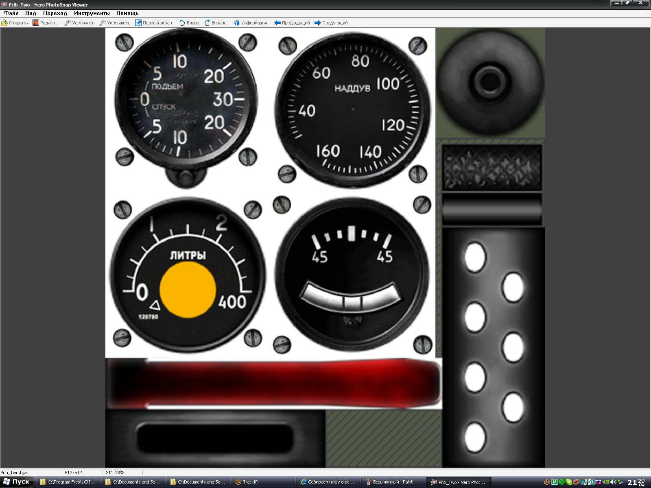Open the Инструменты menu
651x488 pixels.
pyautogui.click(x=92, y=13)
